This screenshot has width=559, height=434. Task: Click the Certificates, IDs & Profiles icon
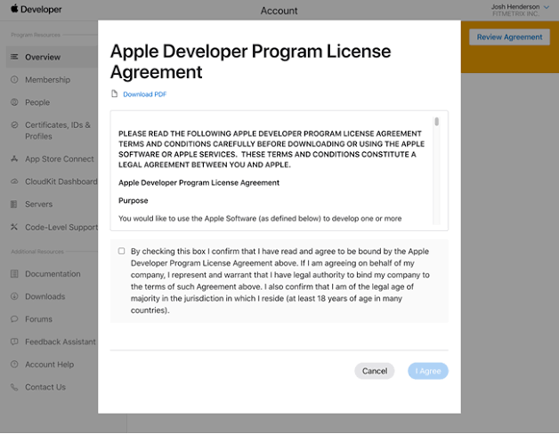tap(14, 125)
